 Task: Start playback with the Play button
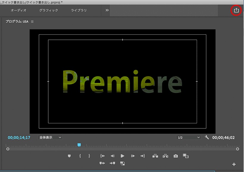[123, 156]
